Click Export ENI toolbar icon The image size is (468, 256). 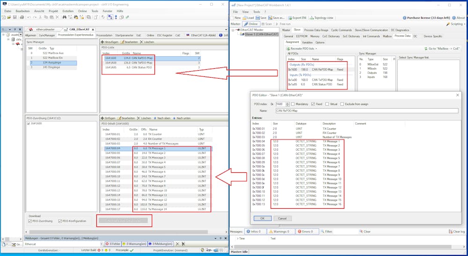[291, 18]
